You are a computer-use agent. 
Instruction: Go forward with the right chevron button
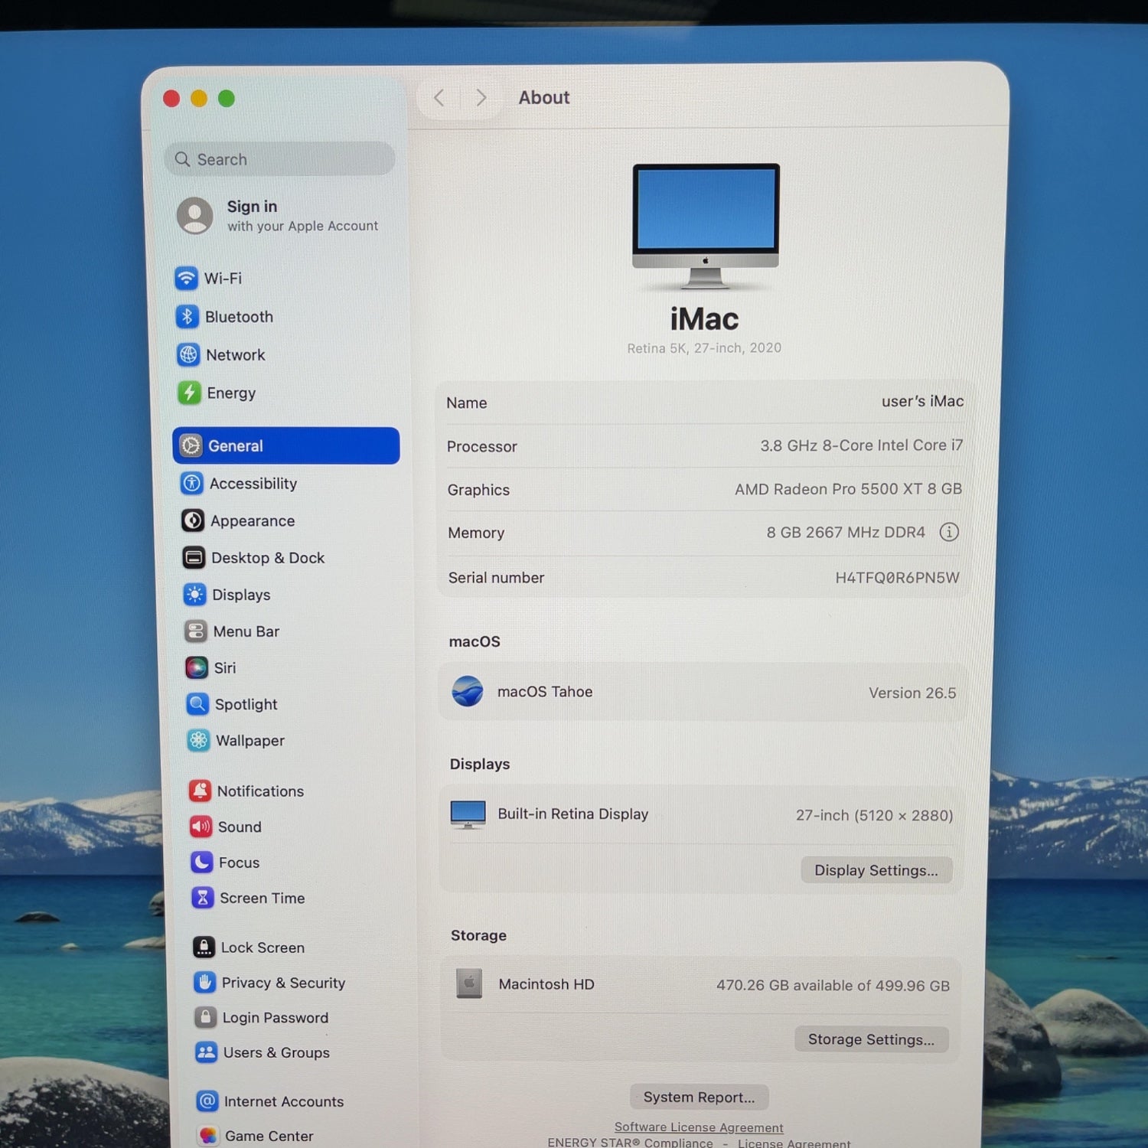coord(481,98)
